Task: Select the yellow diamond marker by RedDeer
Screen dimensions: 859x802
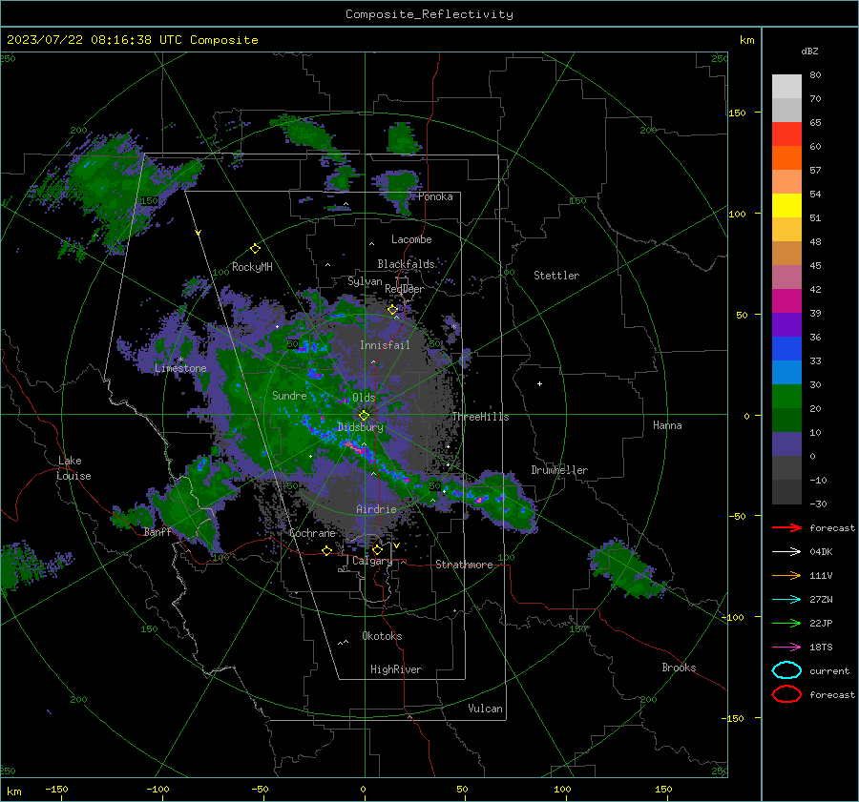Action: 393,310
